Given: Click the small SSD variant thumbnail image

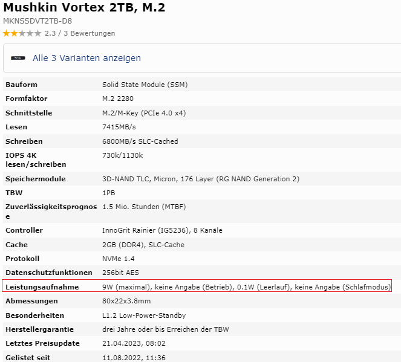Looking at the screenshot, I should (x=18, y=58).
